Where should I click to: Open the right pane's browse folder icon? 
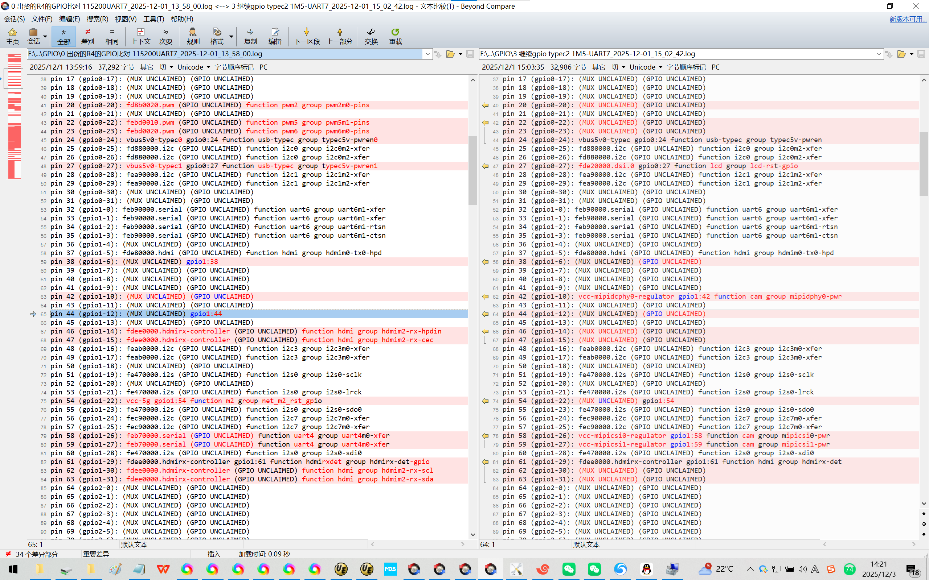(x=901, y=54)
